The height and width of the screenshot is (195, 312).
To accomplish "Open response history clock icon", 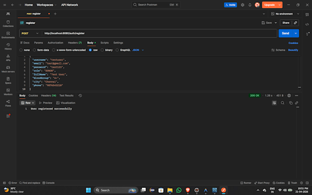I will tap(80, 95).
